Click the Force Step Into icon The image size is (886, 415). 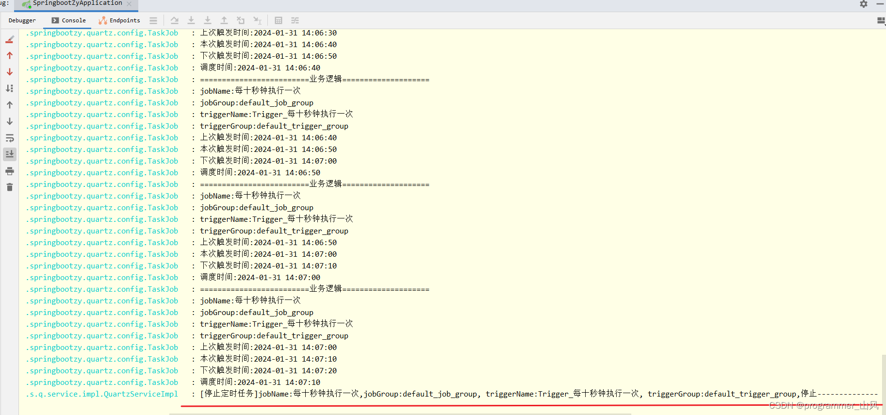(208, 20)
